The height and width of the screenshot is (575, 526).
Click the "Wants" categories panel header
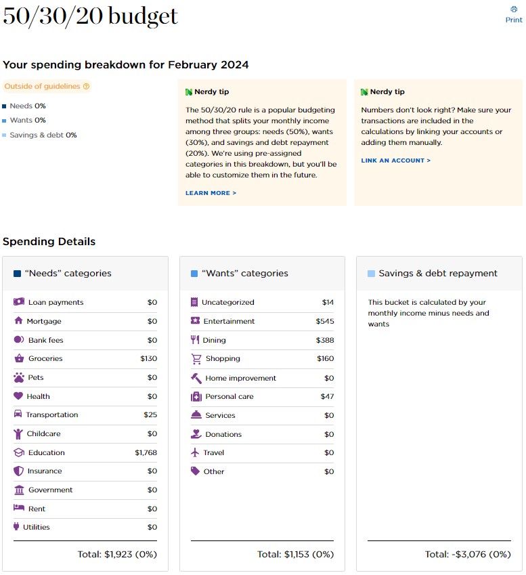point(262,274)
